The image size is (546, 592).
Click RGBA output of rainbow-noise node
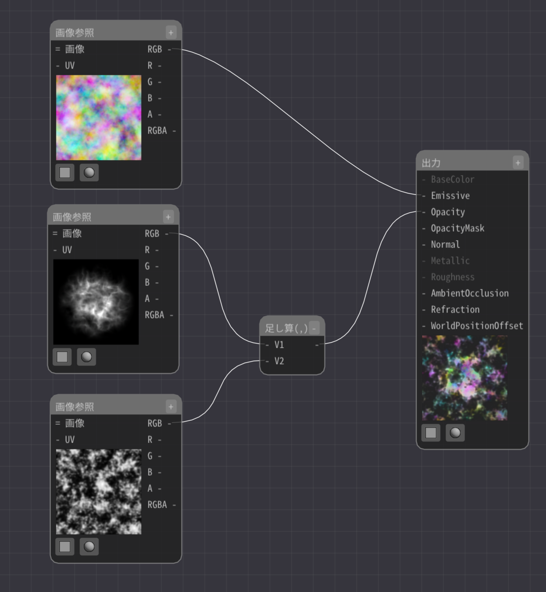[161, 130]
